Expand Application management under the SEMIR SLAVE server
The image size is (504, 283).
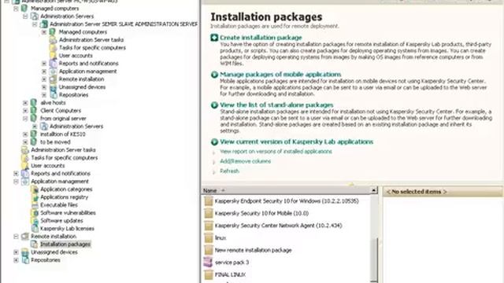(44, 72)
